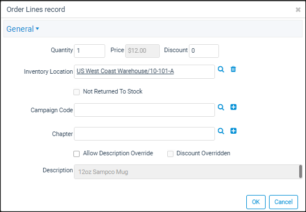Viewport: 306px width, 212px height.
Task: Toggle the Discount Overridden checkbox
Action: point(170,154)
